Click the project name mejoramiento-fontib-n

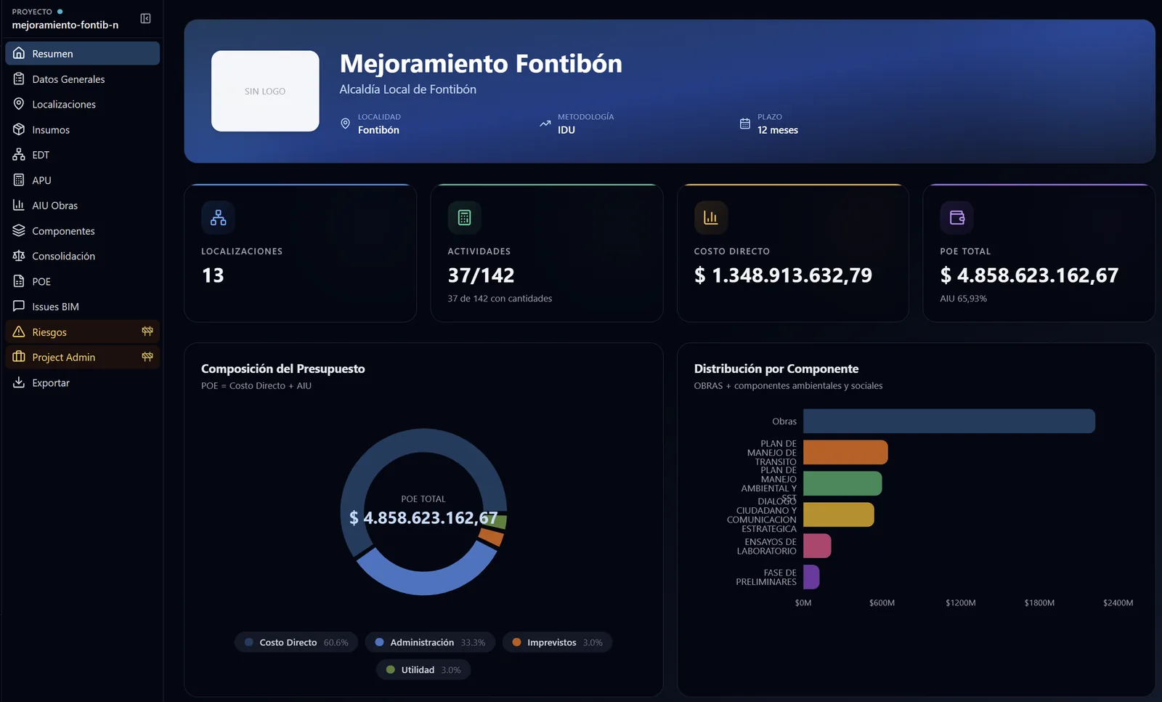65,25
